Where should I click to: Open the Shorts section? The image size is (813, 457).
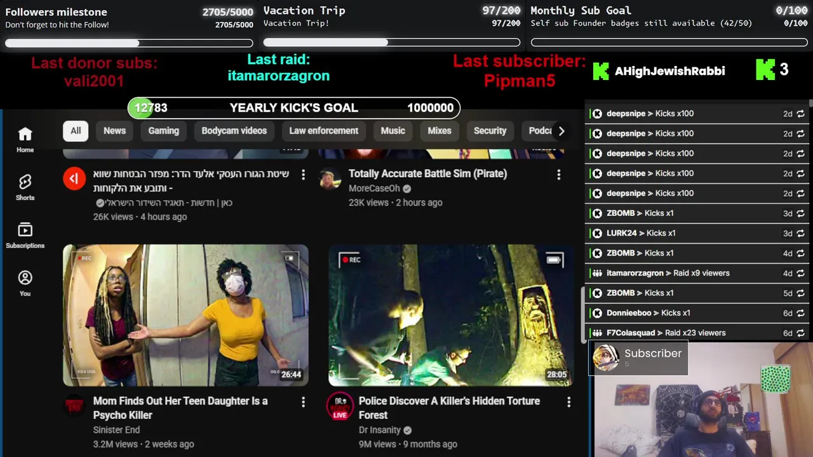click(25, 187)
